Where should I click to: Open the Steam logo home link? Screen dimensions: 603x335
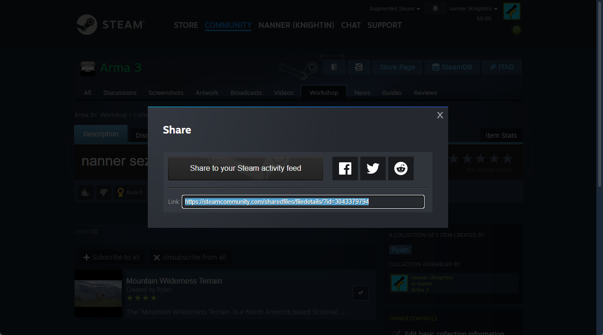coord(111,25)
